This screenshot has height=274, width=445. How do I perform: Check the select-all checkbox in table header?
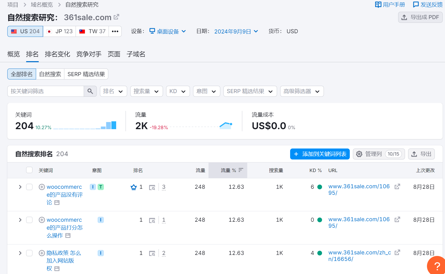coord(29,170)
